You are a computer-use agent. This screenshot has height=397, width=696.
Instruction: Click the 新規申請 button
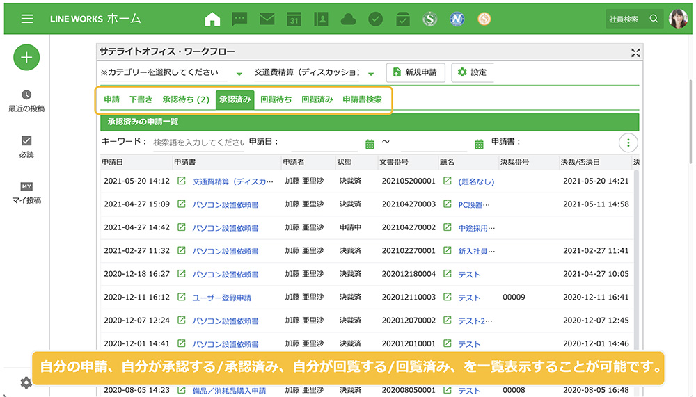tap(416, 72)
